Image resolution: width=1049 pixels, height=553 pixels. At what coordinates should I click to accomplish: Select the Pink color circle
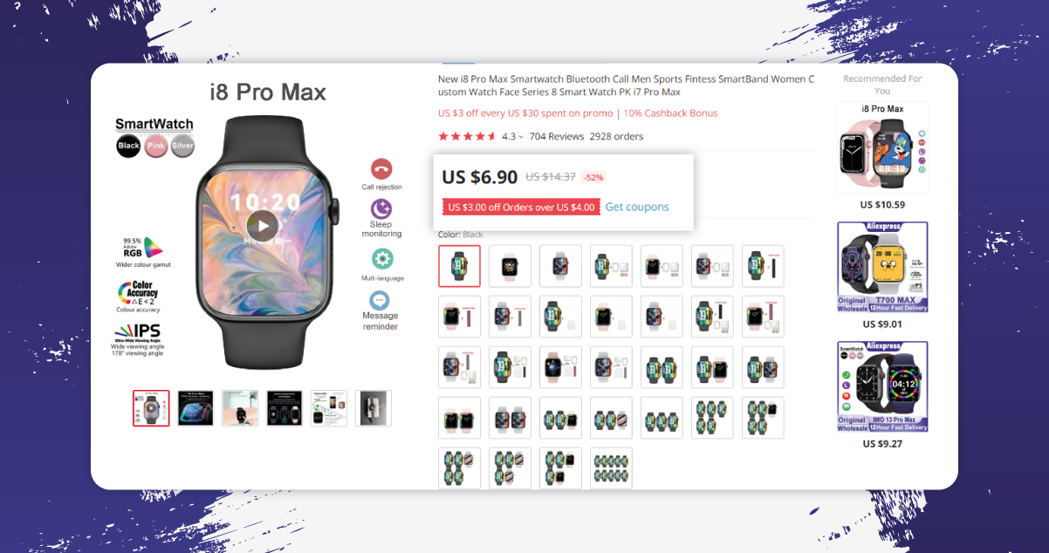(155, 146)
